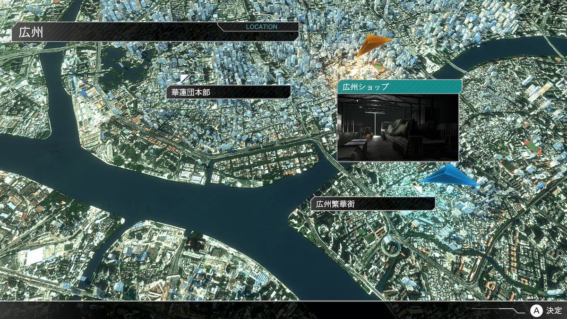567x319 pixels.
Task: Click the A button confirm icon
Action: (x=536, y=310)
